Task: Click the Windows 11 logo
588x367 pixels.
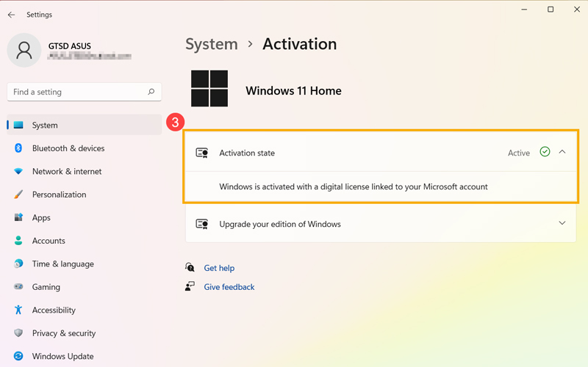Action: (209, 88)
